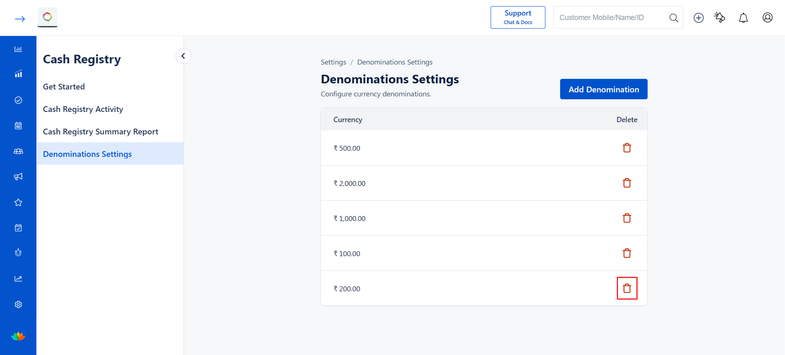Click the Currency column header
The height and width of the screenshot is (355, 785).
(x=348, y=120)
